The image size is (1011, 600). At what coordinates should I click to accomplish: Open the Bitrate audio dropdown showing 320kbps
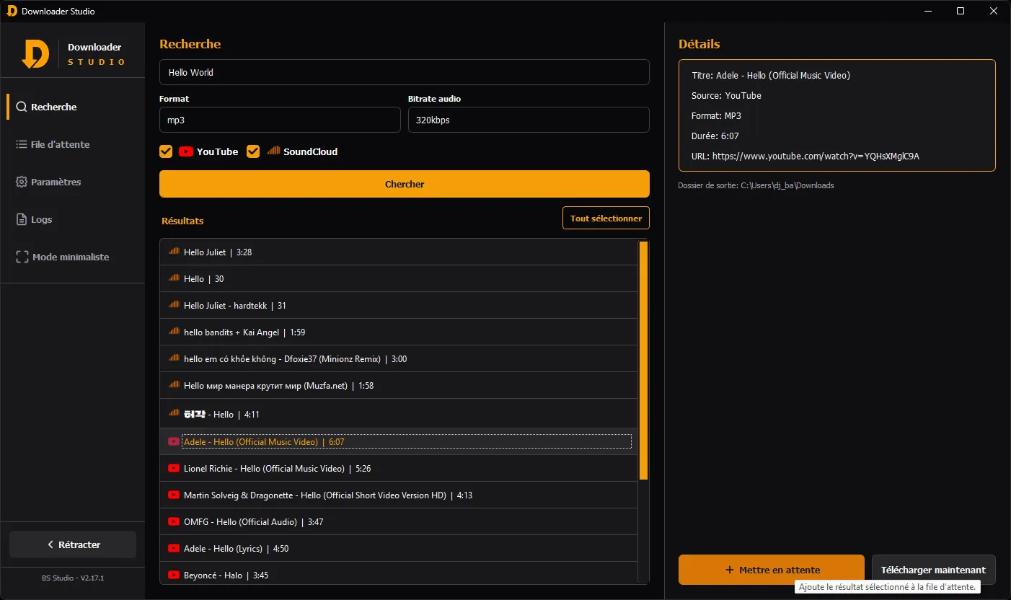click(529, 120)
